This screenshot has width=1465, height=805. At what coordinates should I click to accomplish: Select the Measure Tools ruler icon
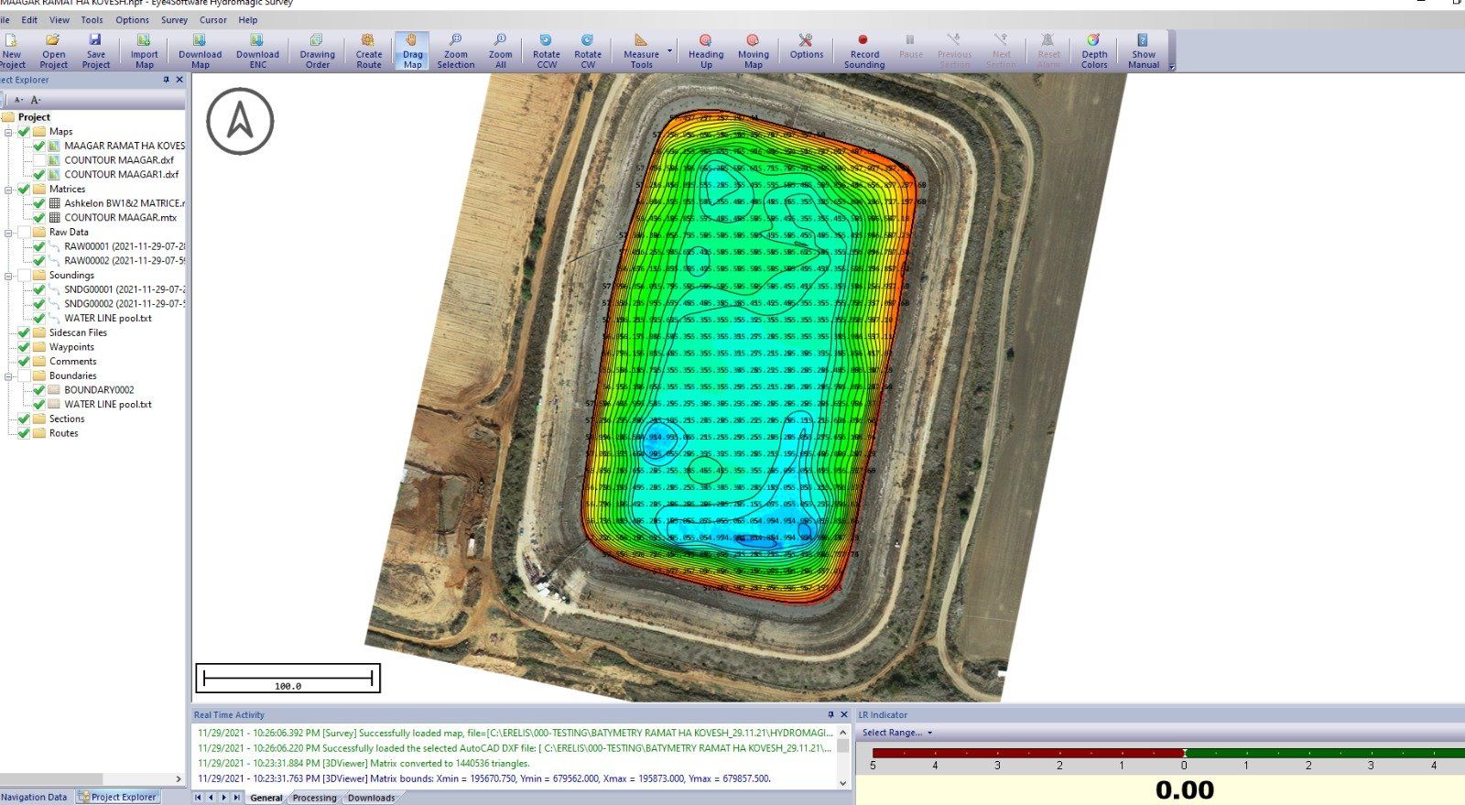point(641,51)
